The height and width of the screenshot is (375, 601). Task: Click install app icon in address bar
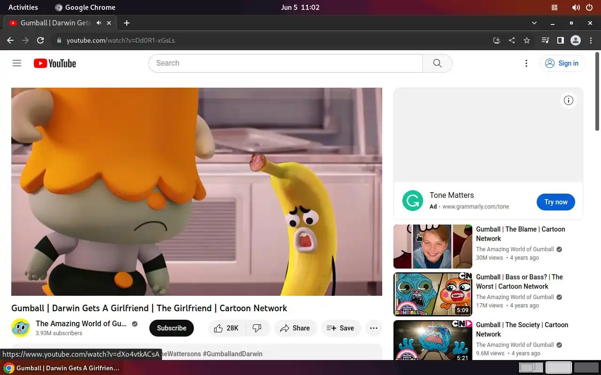(497, 40)
